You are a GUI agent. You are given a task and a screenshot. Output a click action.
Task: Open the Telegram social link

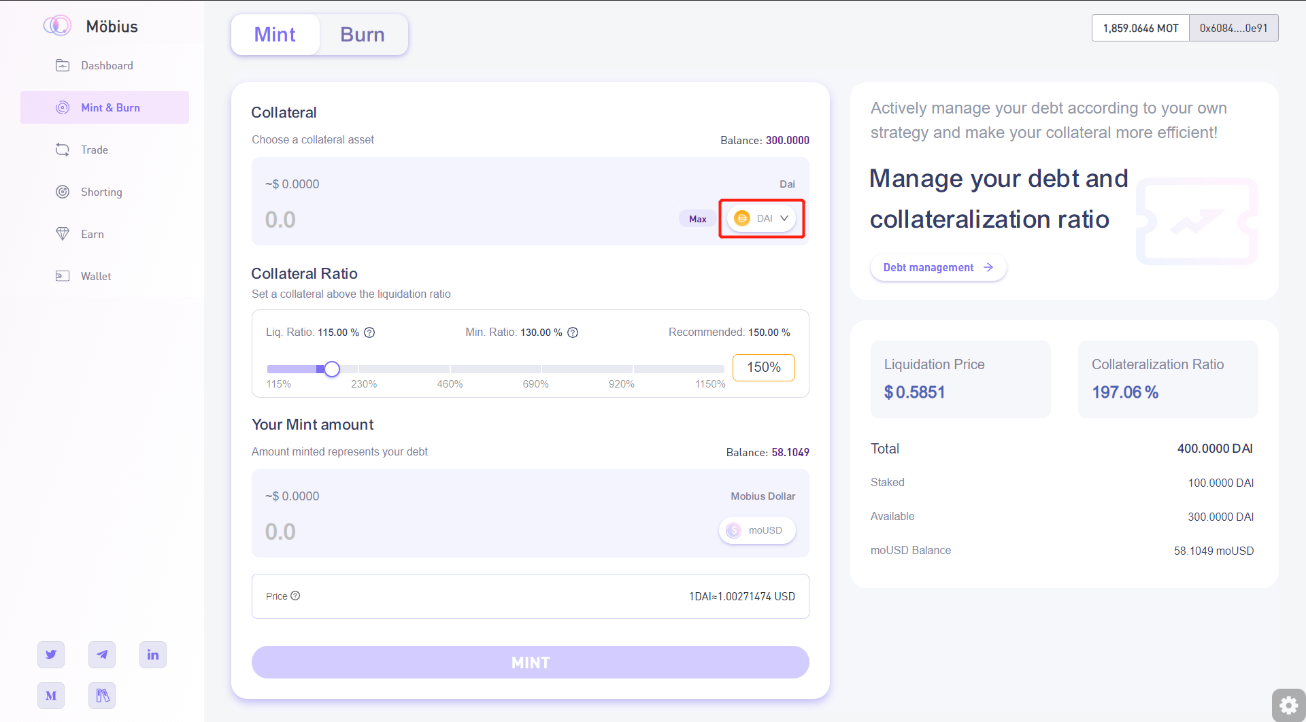[102, 655]
